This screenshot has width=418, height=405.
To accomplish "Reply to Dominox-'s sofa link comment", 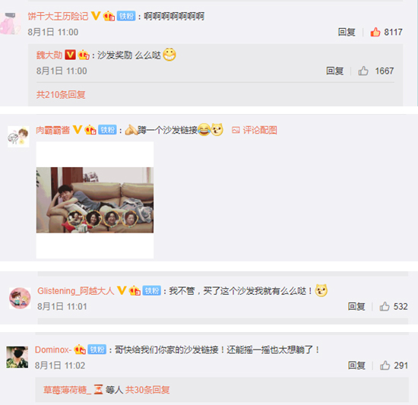I will pyautogui.click(x=356, y=365).
